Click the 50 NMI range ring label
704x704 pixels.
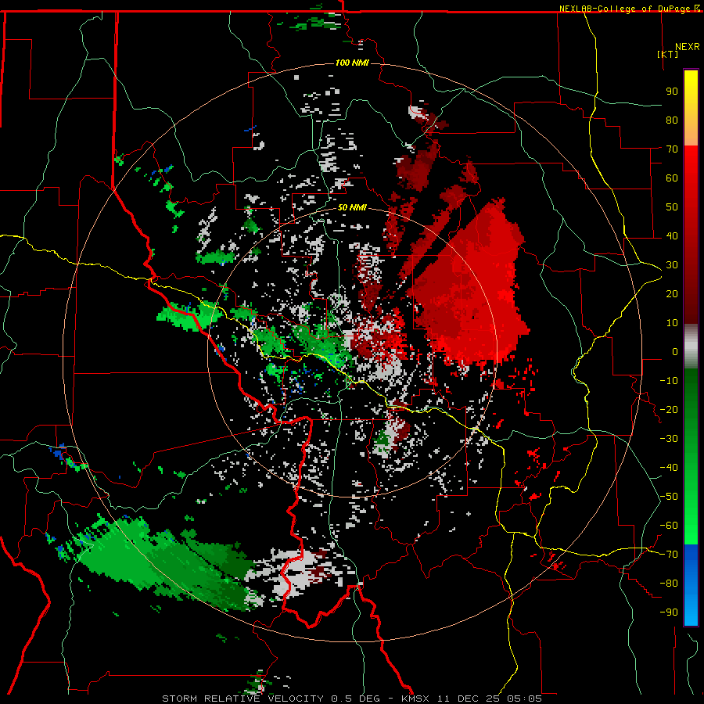click(x=352, y=207)
